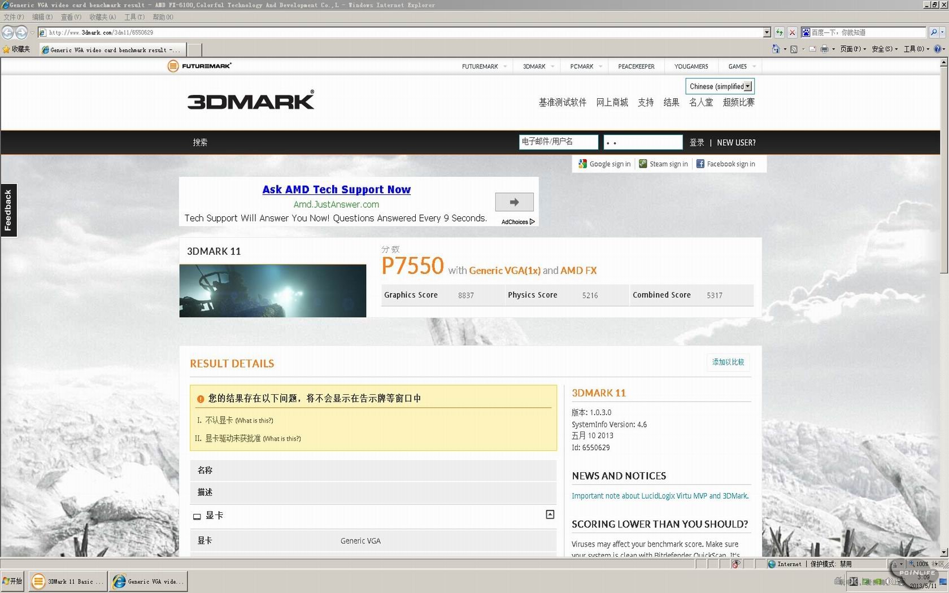Image resolution: width=949 pixels, height=593 pixels.
Task: Open the 3DMark 11 Basic taskbar item
Action: tap(68, 581)
